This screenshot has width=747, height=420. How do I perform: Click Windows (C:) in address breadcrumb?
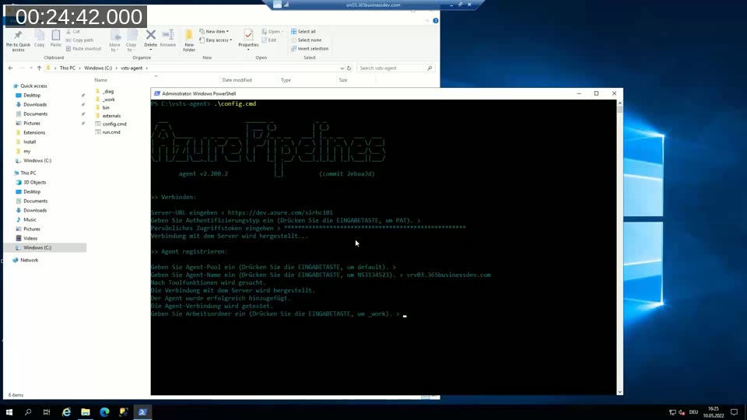pyautogui.click(x=98, y=68)
